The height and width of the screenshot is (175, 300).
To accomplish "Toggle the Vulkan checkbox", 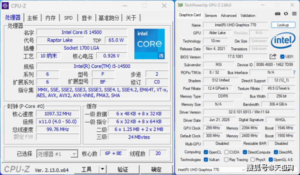I will click(x=206, y=160).
